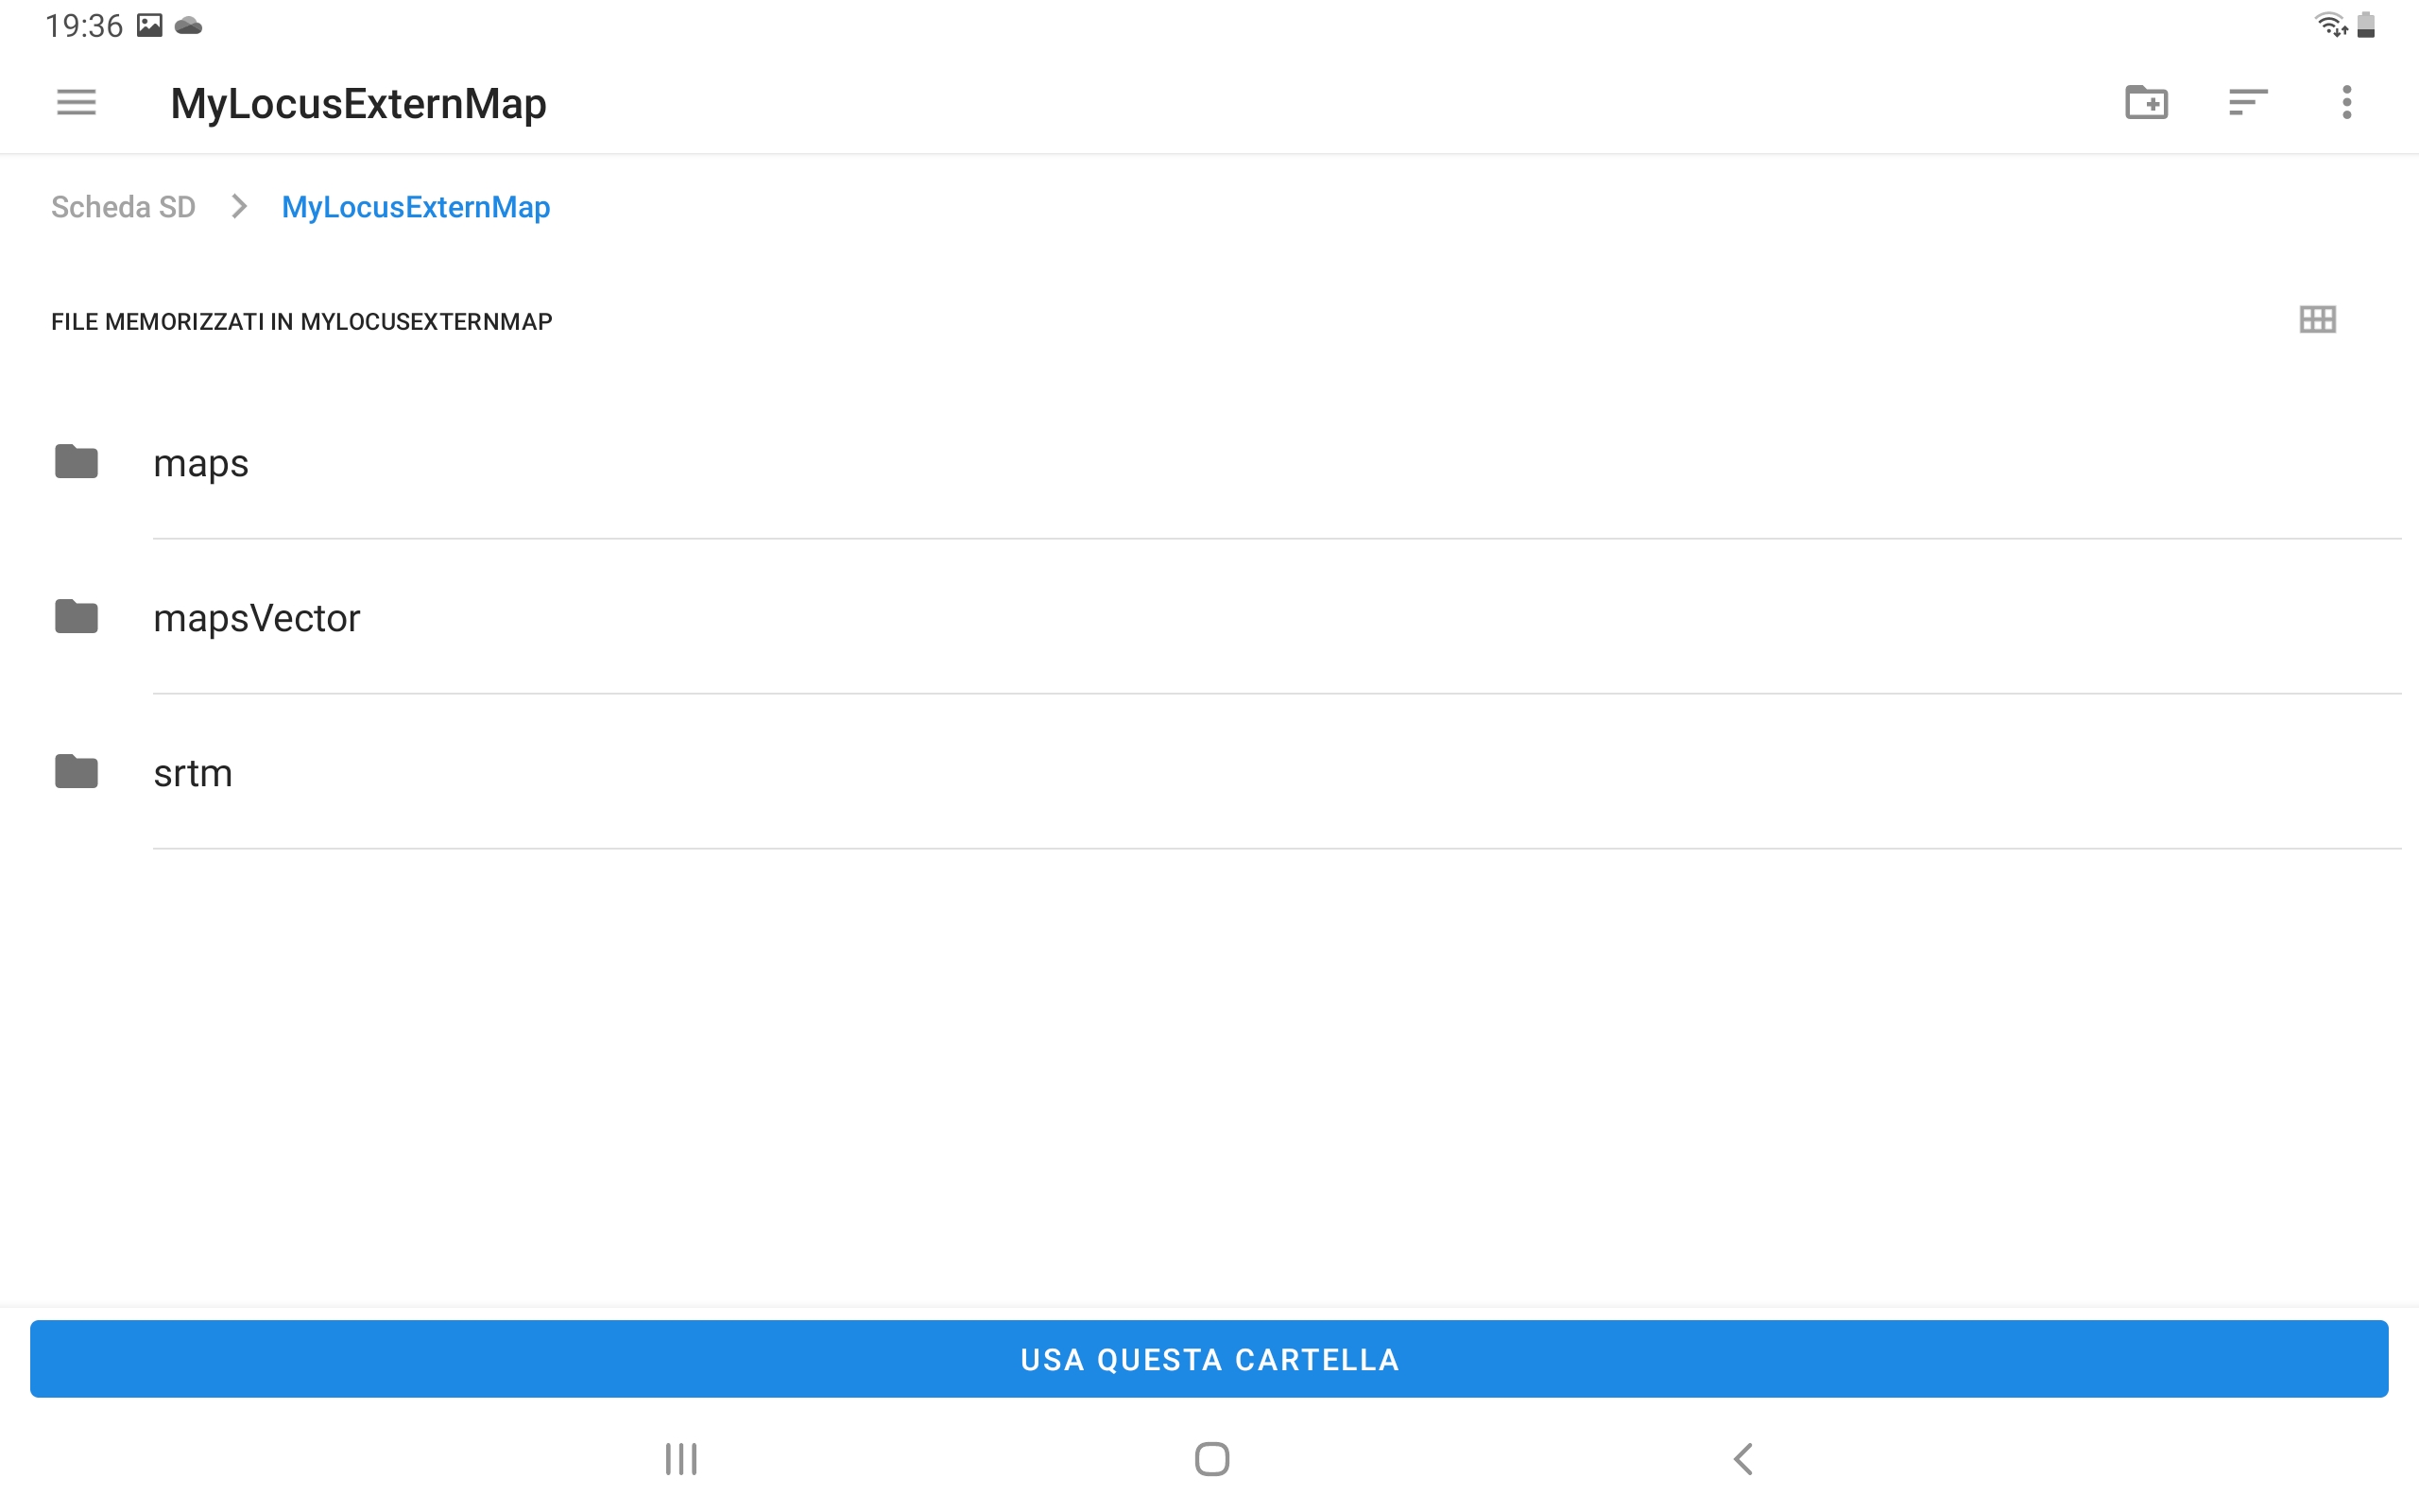Click the mapsVector folder icon
This screenshot has height=1512, width=2419.
click(x=76, y=617)
